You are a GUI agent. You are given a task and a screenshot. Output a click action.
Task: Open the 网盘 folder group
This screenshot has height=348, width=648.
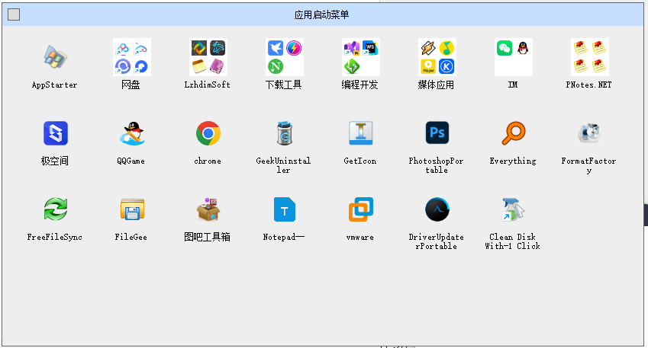click(x=131, y=58)
